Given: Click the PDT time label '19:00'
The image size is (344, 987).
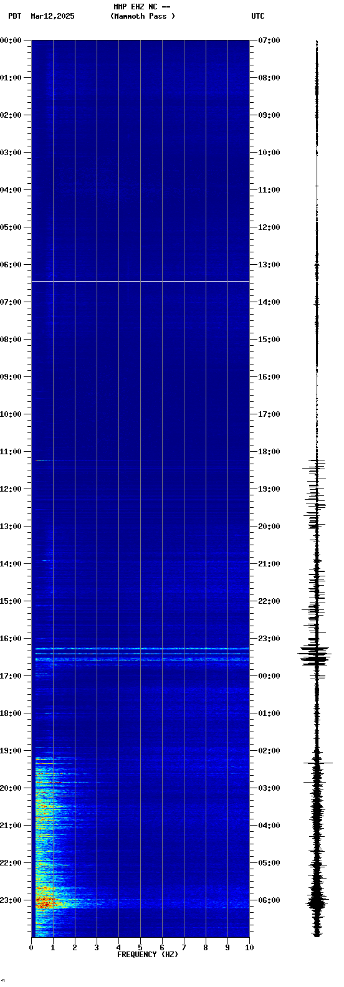Looking at the screenshot, I should click(x=11, y=751).
